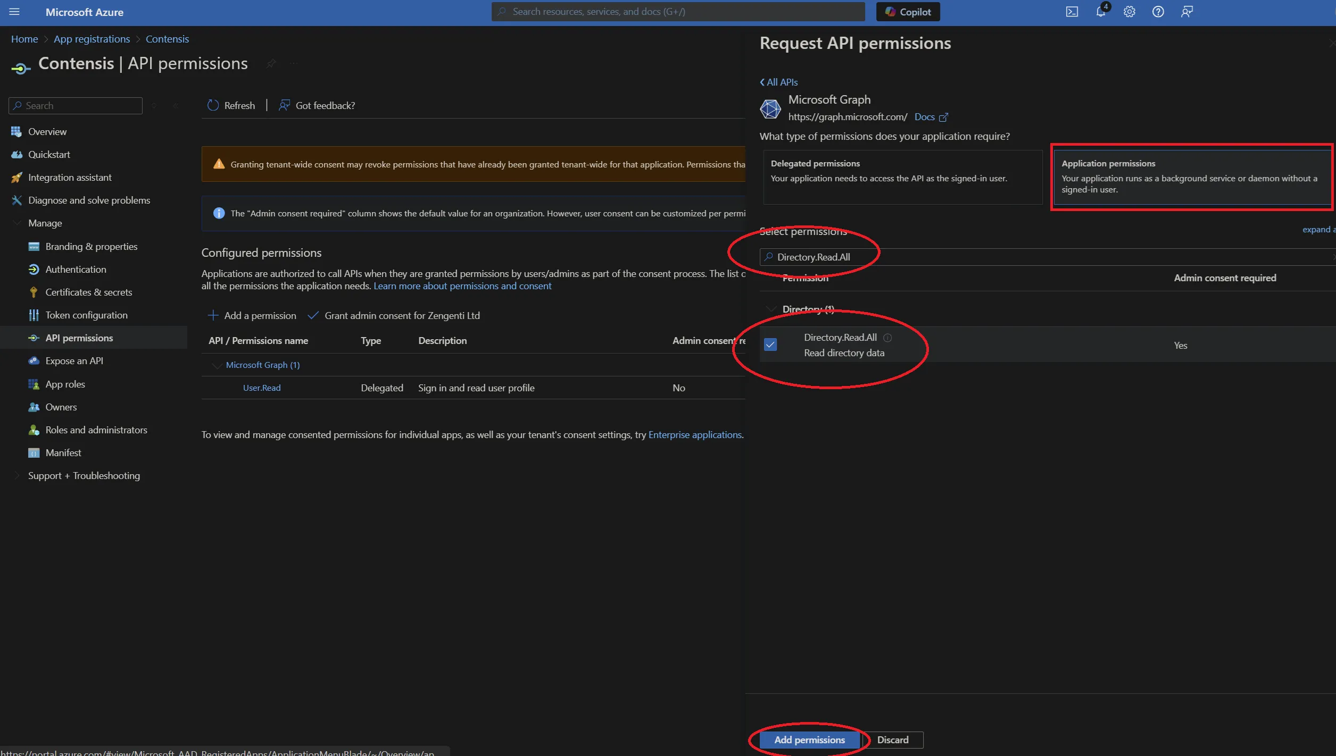Collapse the Directory (1) group
Image resolution: width=1336 pixels, height=756 pixels.
(770, 309)
